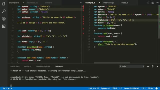Click 'Compilation complete' line in terminal
Screen dimensions: 160x90
(43, 79)
